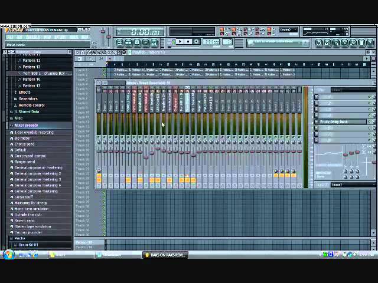Click the first orange recording panel indicator
378x283 pixels.
pos(222,29)
